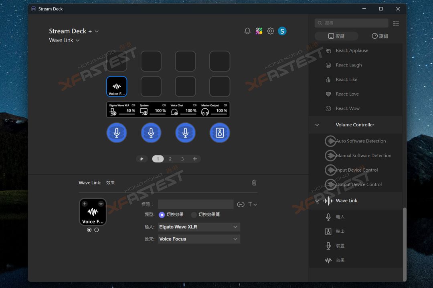Click the reset title icon beside the title field
The image size is (433, 288).
point(241,204)
